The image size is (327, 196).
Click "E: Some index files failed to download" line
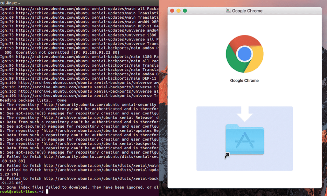(x=79, y=187)
